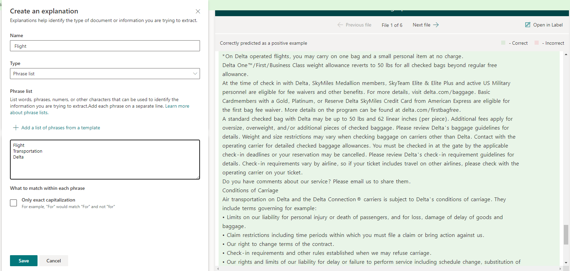Open the Learn more about phrase lists link

coord(177,106)
